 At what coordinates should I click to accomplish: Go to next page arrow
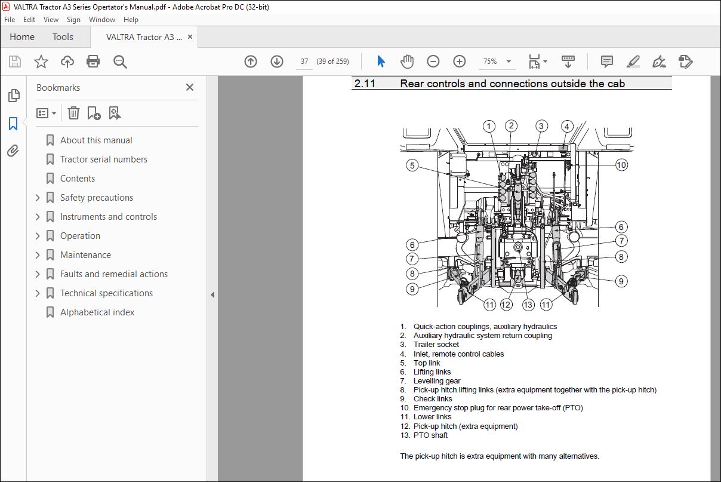pyautogui.click(x=276, y=62)
